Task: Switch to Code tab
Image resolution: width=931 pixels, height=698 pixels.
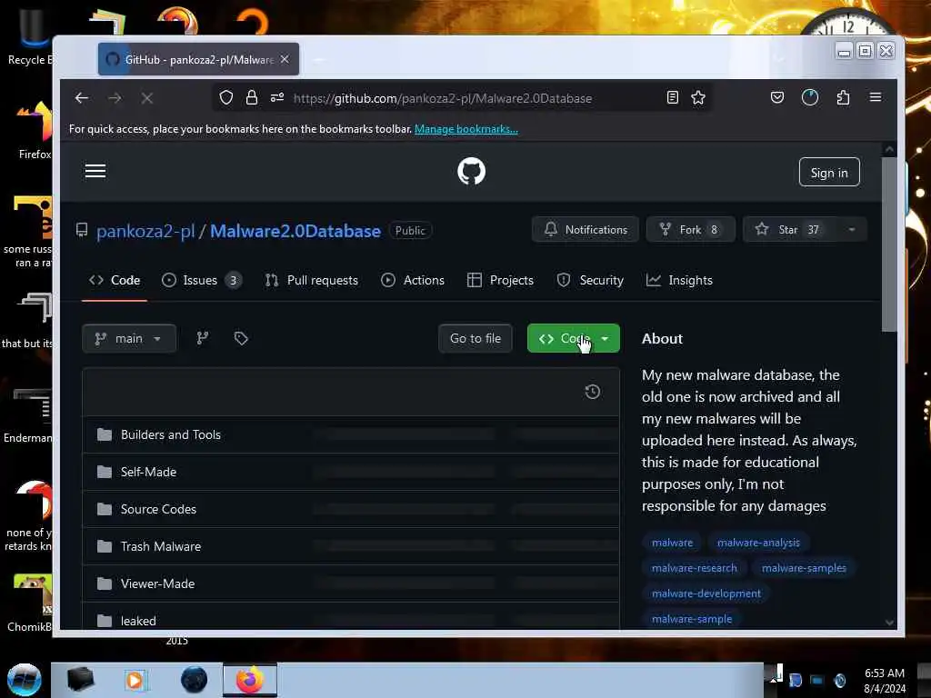Action: click(115, 280)
